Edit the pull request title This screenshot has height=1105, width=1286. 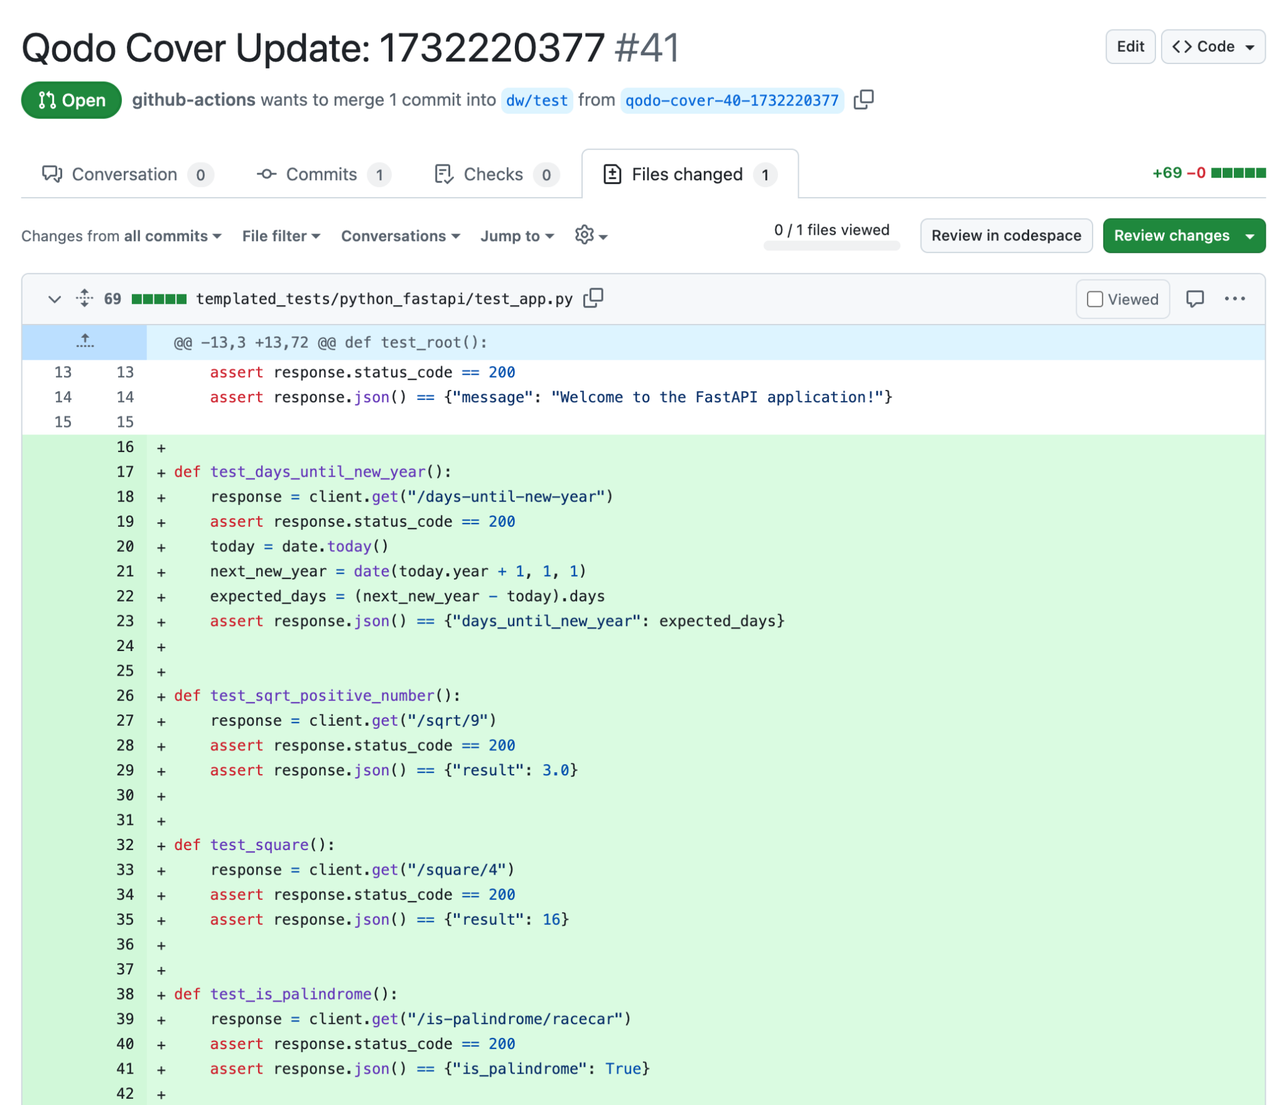point(1130,46)
